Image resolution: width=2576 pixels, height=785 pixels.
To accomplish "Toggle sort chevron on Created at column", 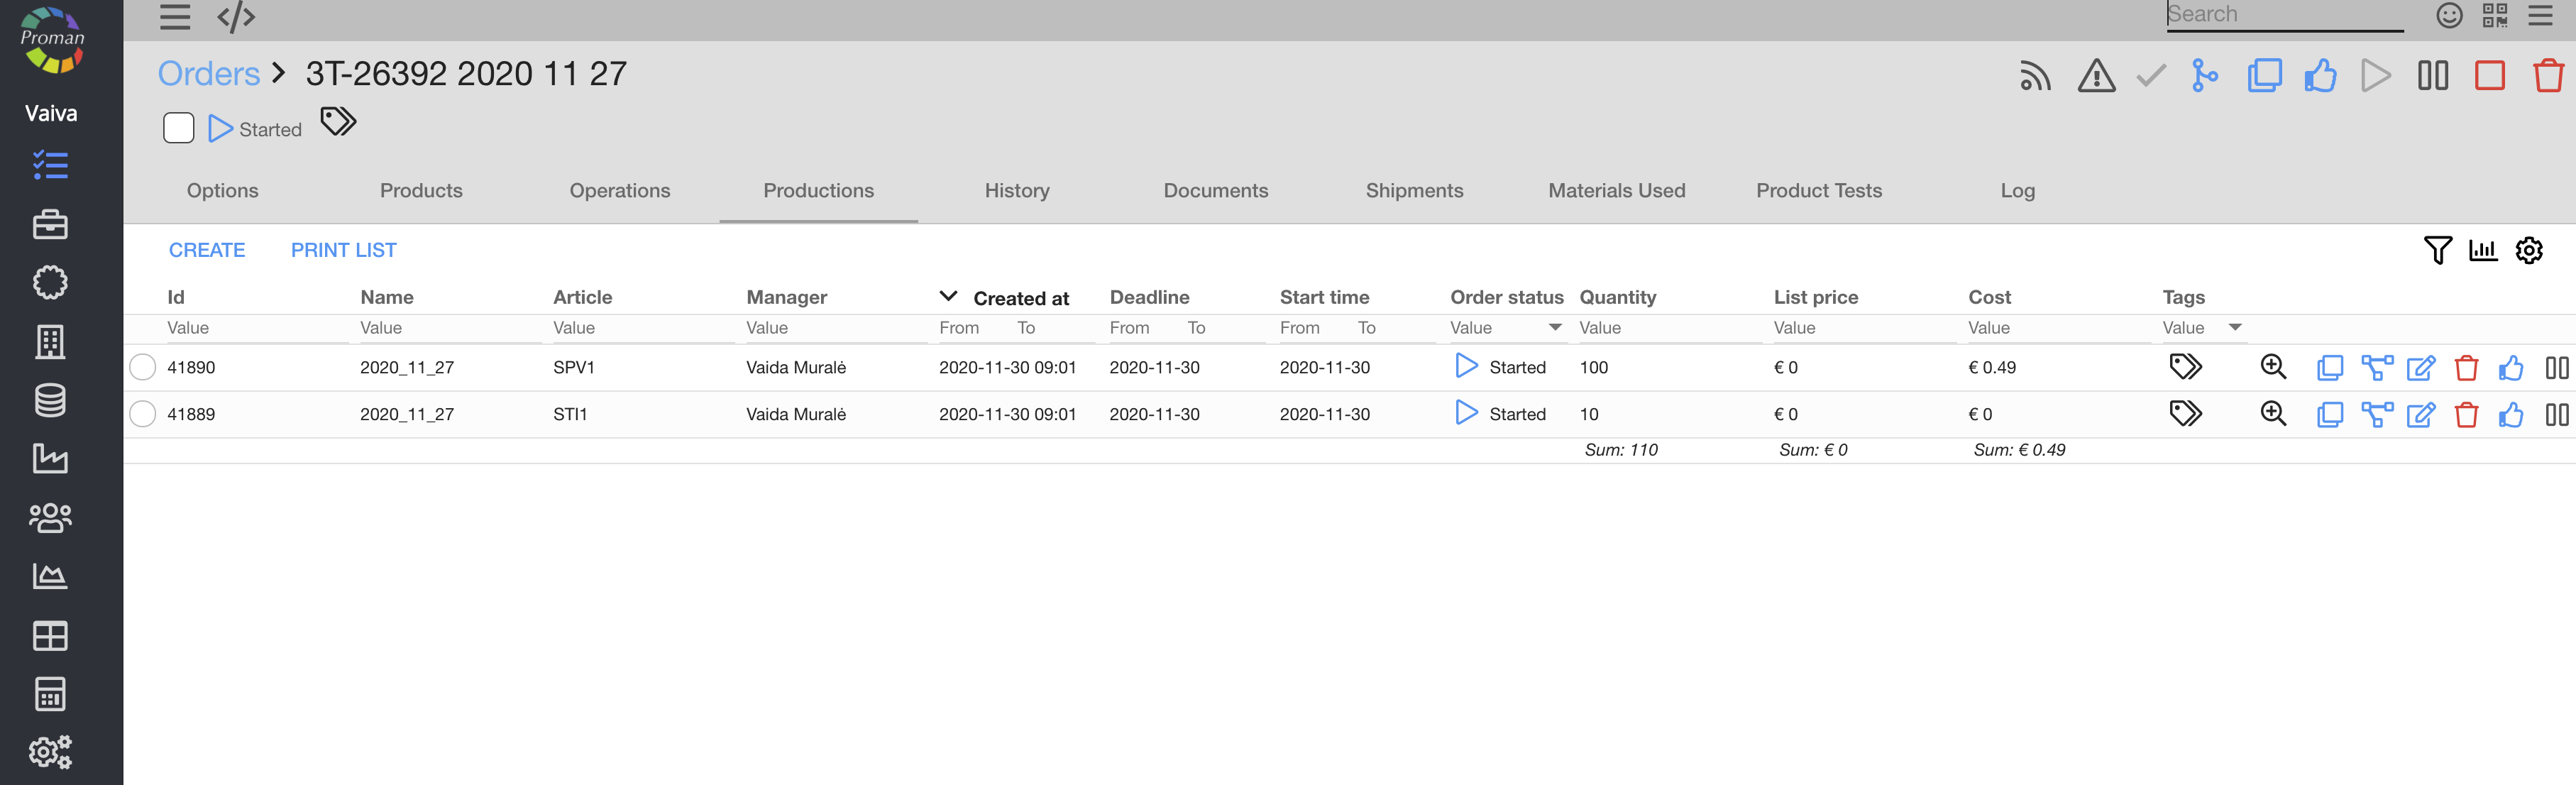I will click(x=948, y=296).
